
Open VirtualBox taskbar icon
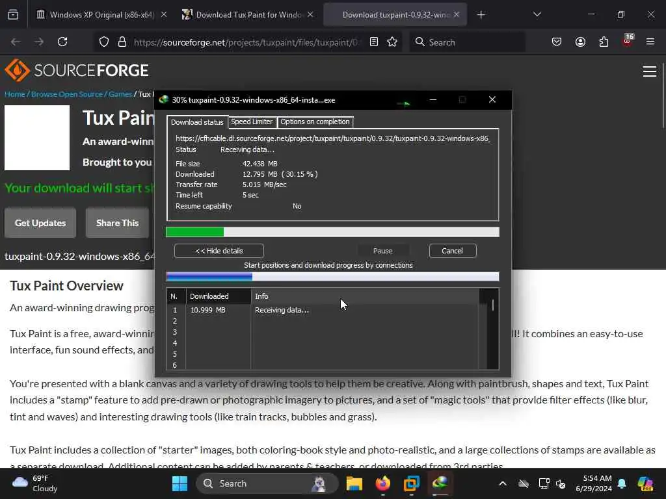pyautogui.click(x=411, y=483)
